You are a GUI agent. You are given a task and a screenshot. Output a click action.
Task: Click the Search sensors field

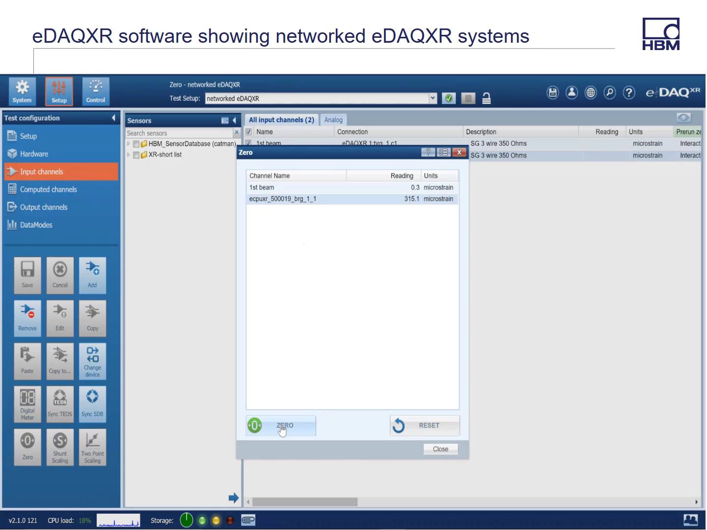[x=179, y=133]
